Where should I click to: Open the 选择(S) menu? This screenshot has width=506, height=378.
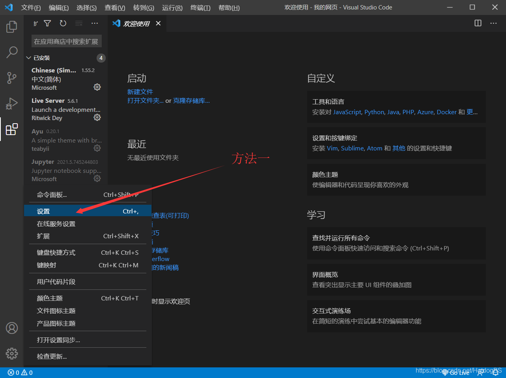click(x=86, y=7)
